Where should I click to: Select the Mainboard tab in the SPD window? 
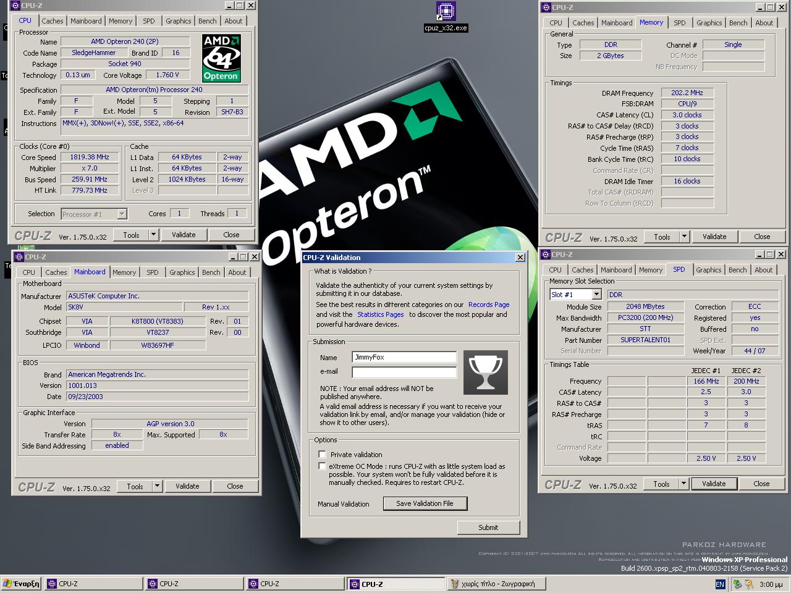616,270
